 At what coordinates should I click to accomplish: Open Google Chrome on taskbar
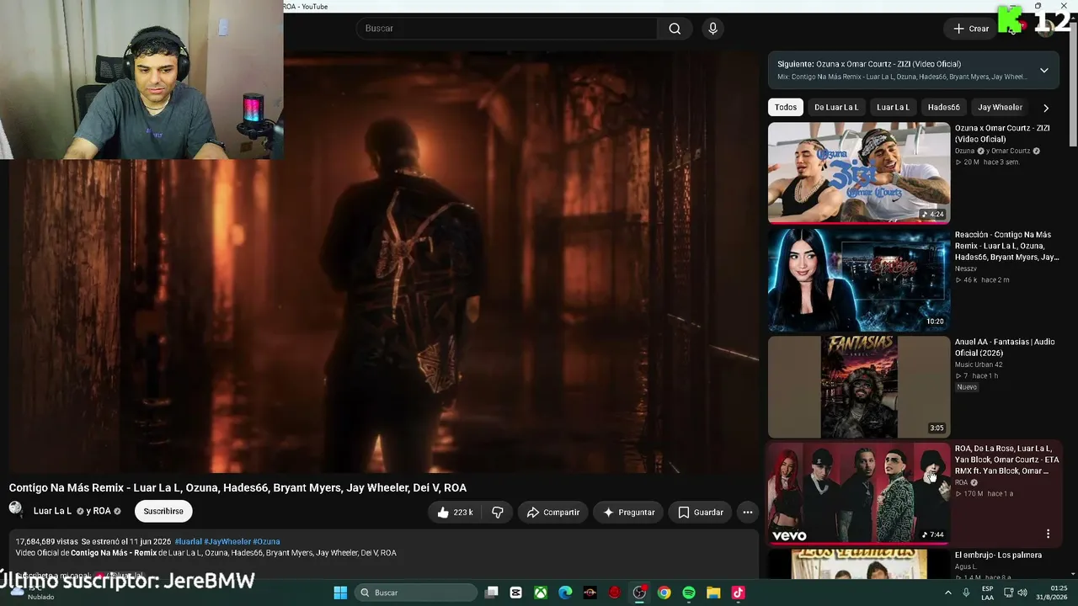pos(664,593)
